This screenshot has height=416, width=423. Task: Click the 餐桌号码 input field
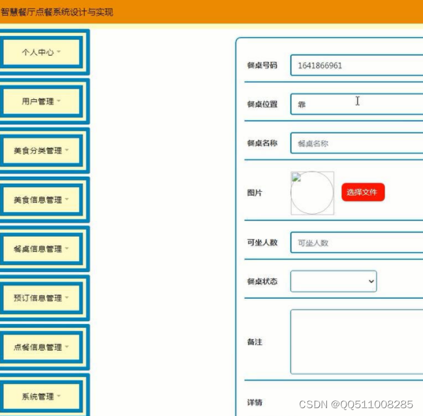tap(356, 65)
